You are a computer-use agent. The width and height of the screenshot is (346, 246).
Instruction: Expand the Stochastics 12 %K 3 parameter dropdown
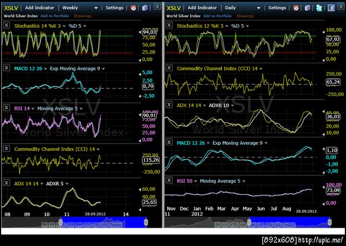click(227, 26)
